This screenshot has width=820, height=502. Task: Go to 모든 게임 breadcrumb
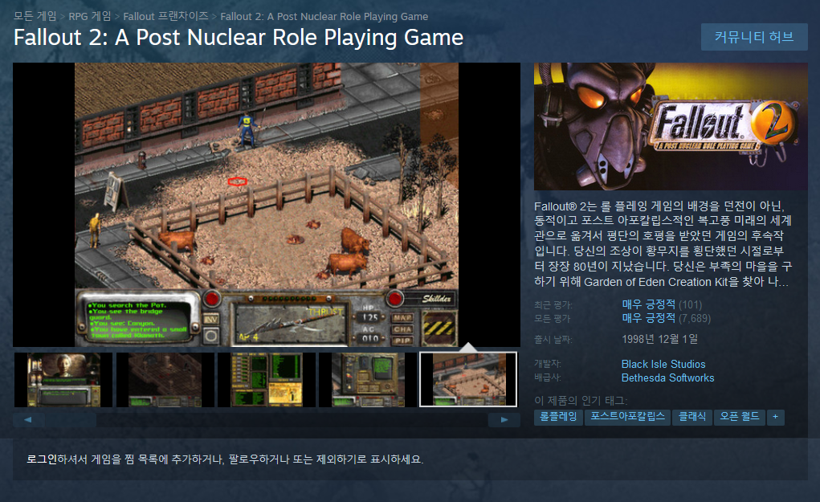click(35, 16)
